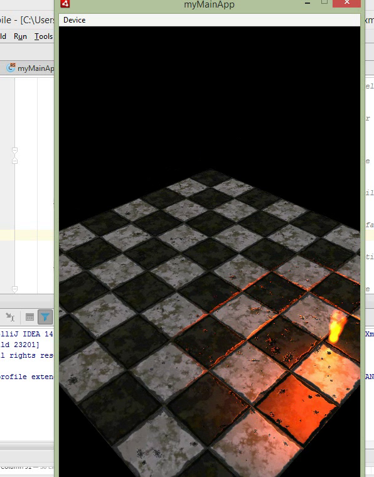Image resolution: width=374 pixels, height=477 pixels.
Task: Collapse the second editor fold marker
Action: tap(14, 160)
